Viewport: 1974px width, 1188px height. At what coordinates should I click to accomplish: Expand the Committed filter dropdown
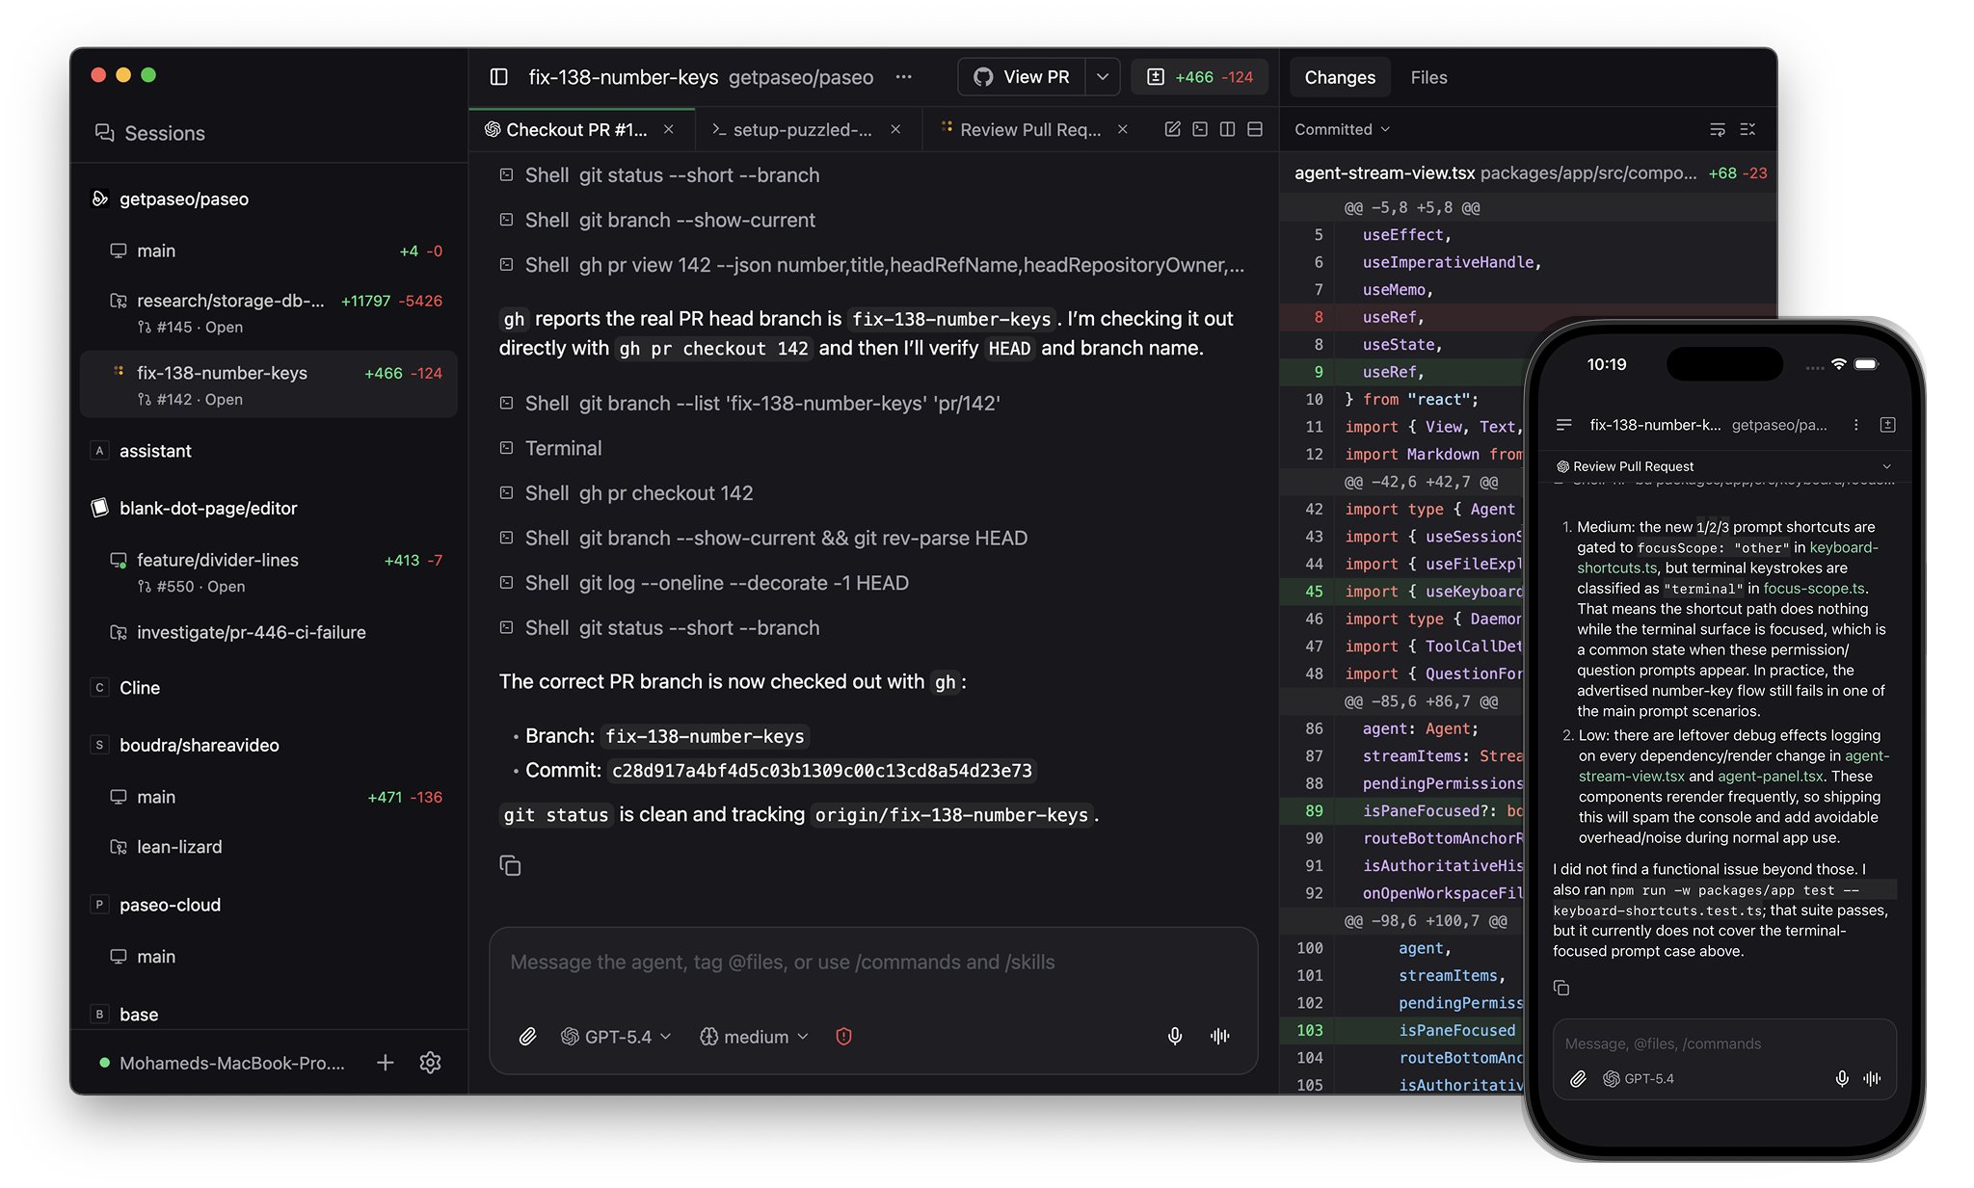tap(1342, 129)
